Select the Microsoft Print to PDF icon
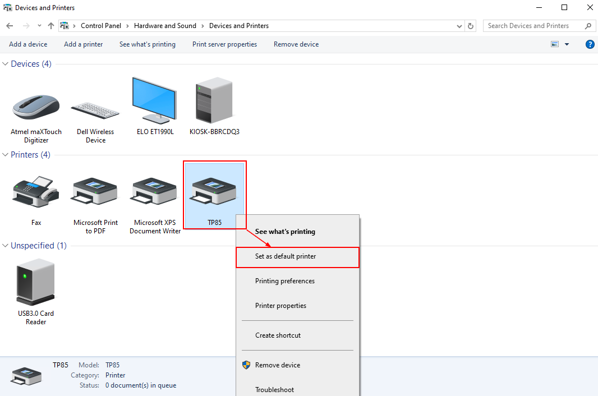The image size is (598, 396). [95, 192]
